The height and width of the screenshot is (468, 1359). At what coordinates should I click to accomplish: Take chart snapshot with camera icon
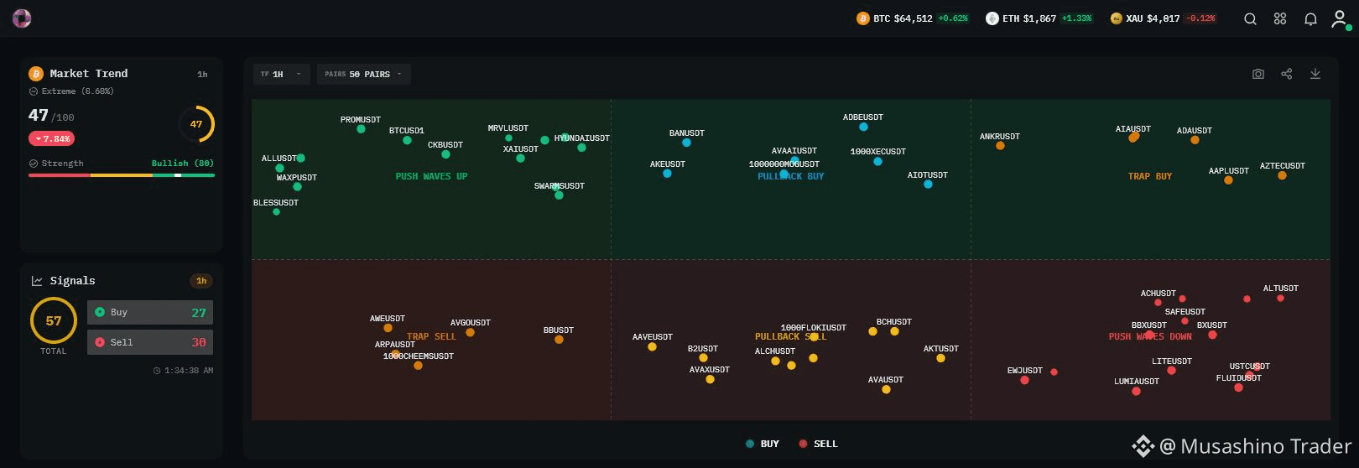1258,74
